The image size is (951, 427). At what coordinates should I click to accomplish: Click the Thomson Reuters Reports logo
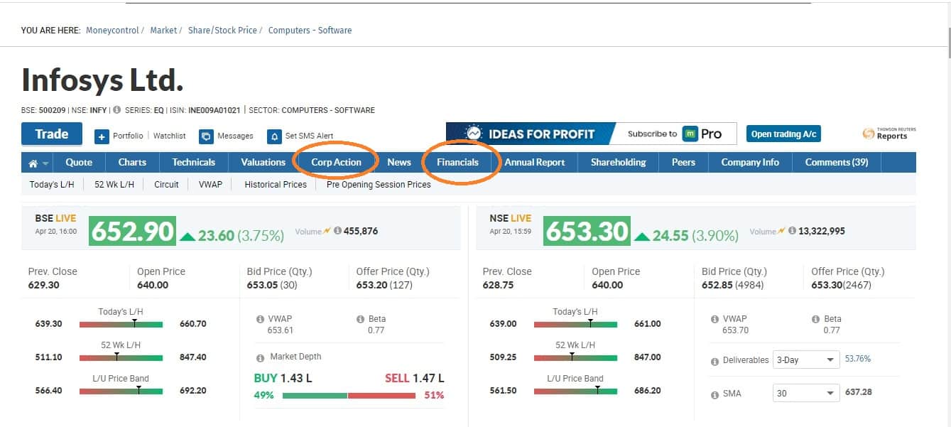(888, 134)
